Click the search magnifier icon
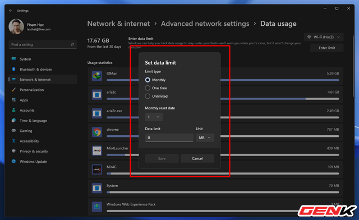 point(72,44)
